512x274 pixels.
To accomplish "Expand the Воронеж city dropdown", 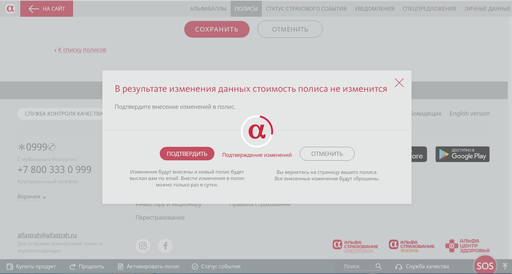I will point(32,197).
